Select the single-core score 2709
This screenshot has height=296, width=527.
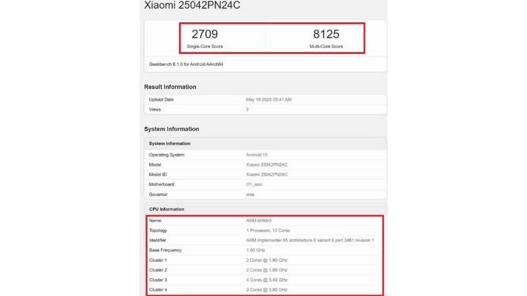tap(205, 34)
